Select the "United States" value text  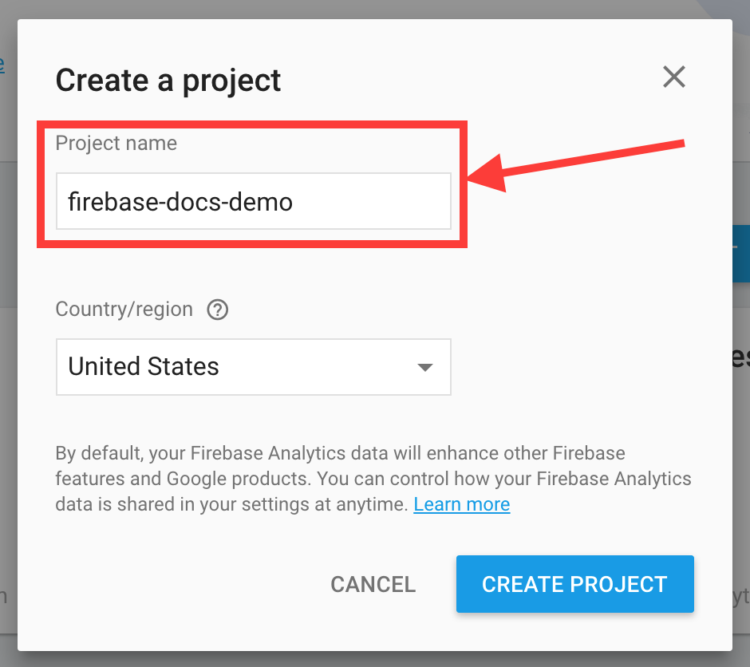pos(144,367)
